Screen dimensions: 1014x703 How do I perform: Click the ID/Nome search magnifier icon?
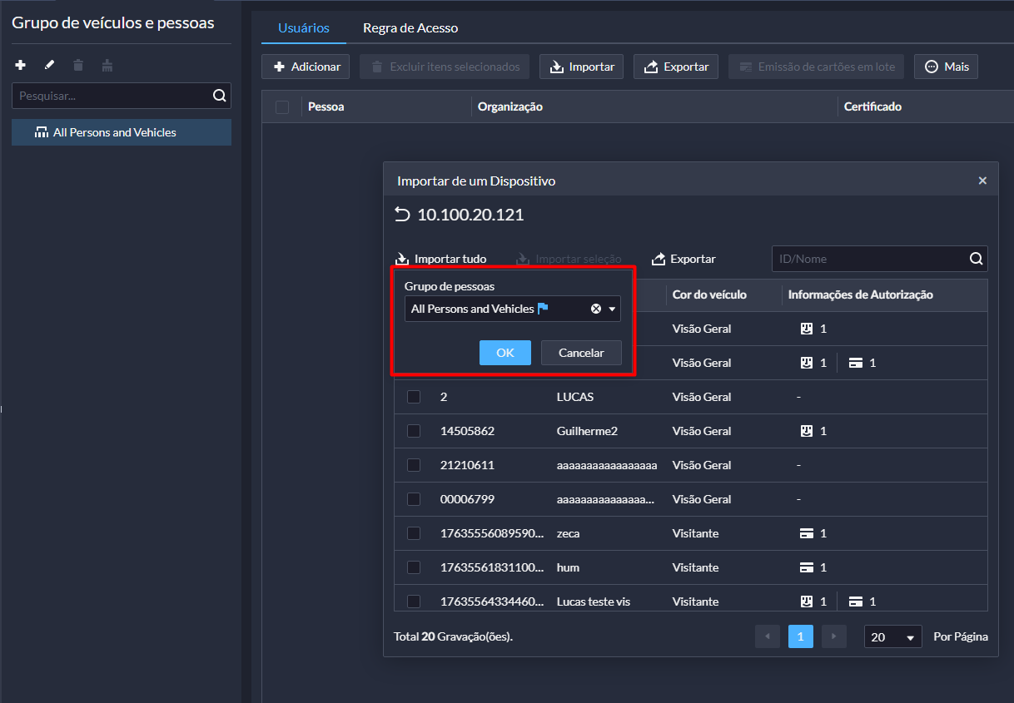point(976,259)
